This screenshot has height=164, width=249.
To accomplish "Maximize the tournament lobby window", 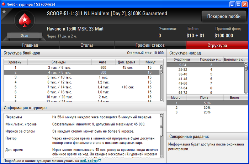I will tap(238, 4).
